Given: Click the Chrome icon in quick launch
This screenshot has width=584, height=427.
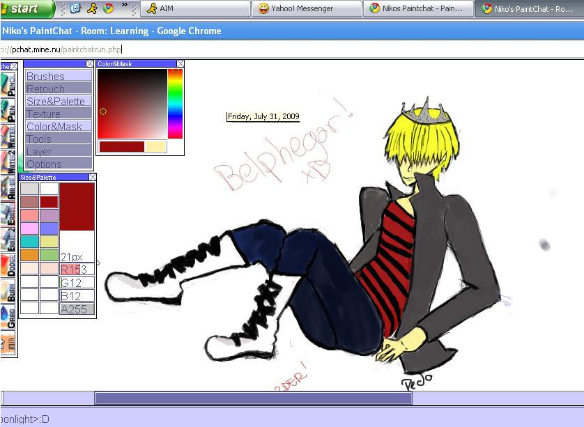Looking at the screenshot, I should point(108,8).
